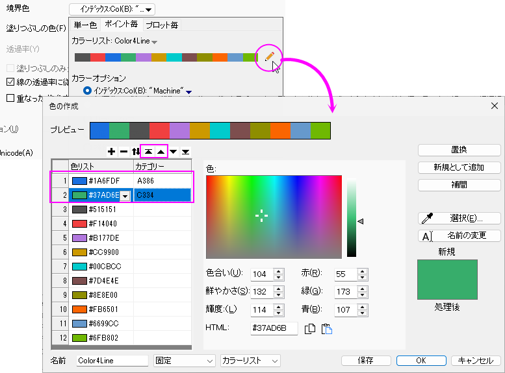Switch to the ポイント毎 tab
505x373 pixels.
click(121, 24)
